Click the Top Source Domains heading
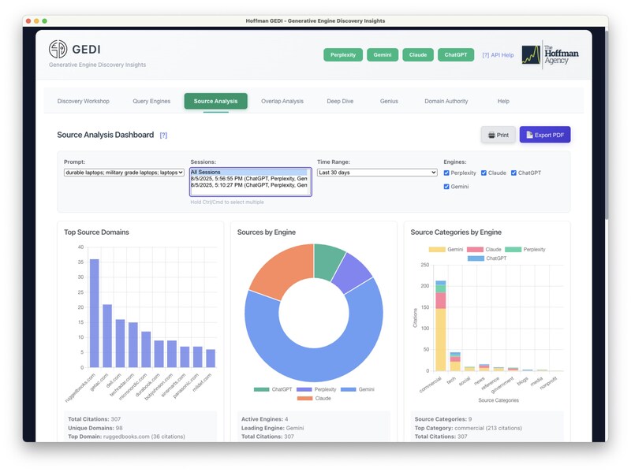This screenshot has height=472, width=631. pyautogui.click(x=96, y=232)
